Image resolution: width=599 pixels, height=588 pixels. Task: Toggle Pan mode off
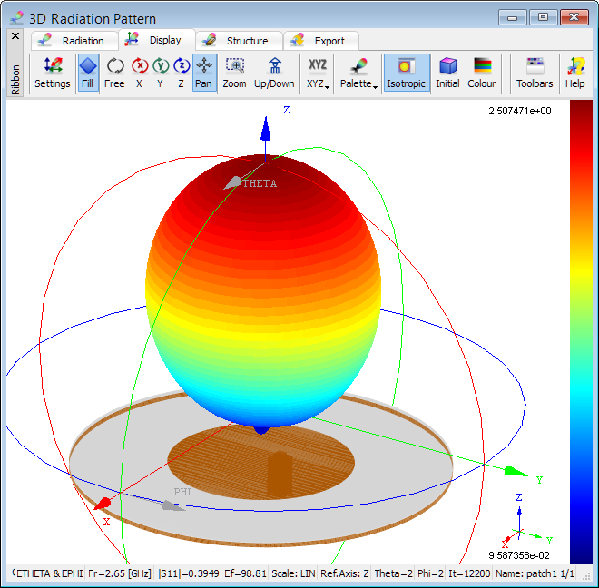pyautogui.click(x=204, y=73)
